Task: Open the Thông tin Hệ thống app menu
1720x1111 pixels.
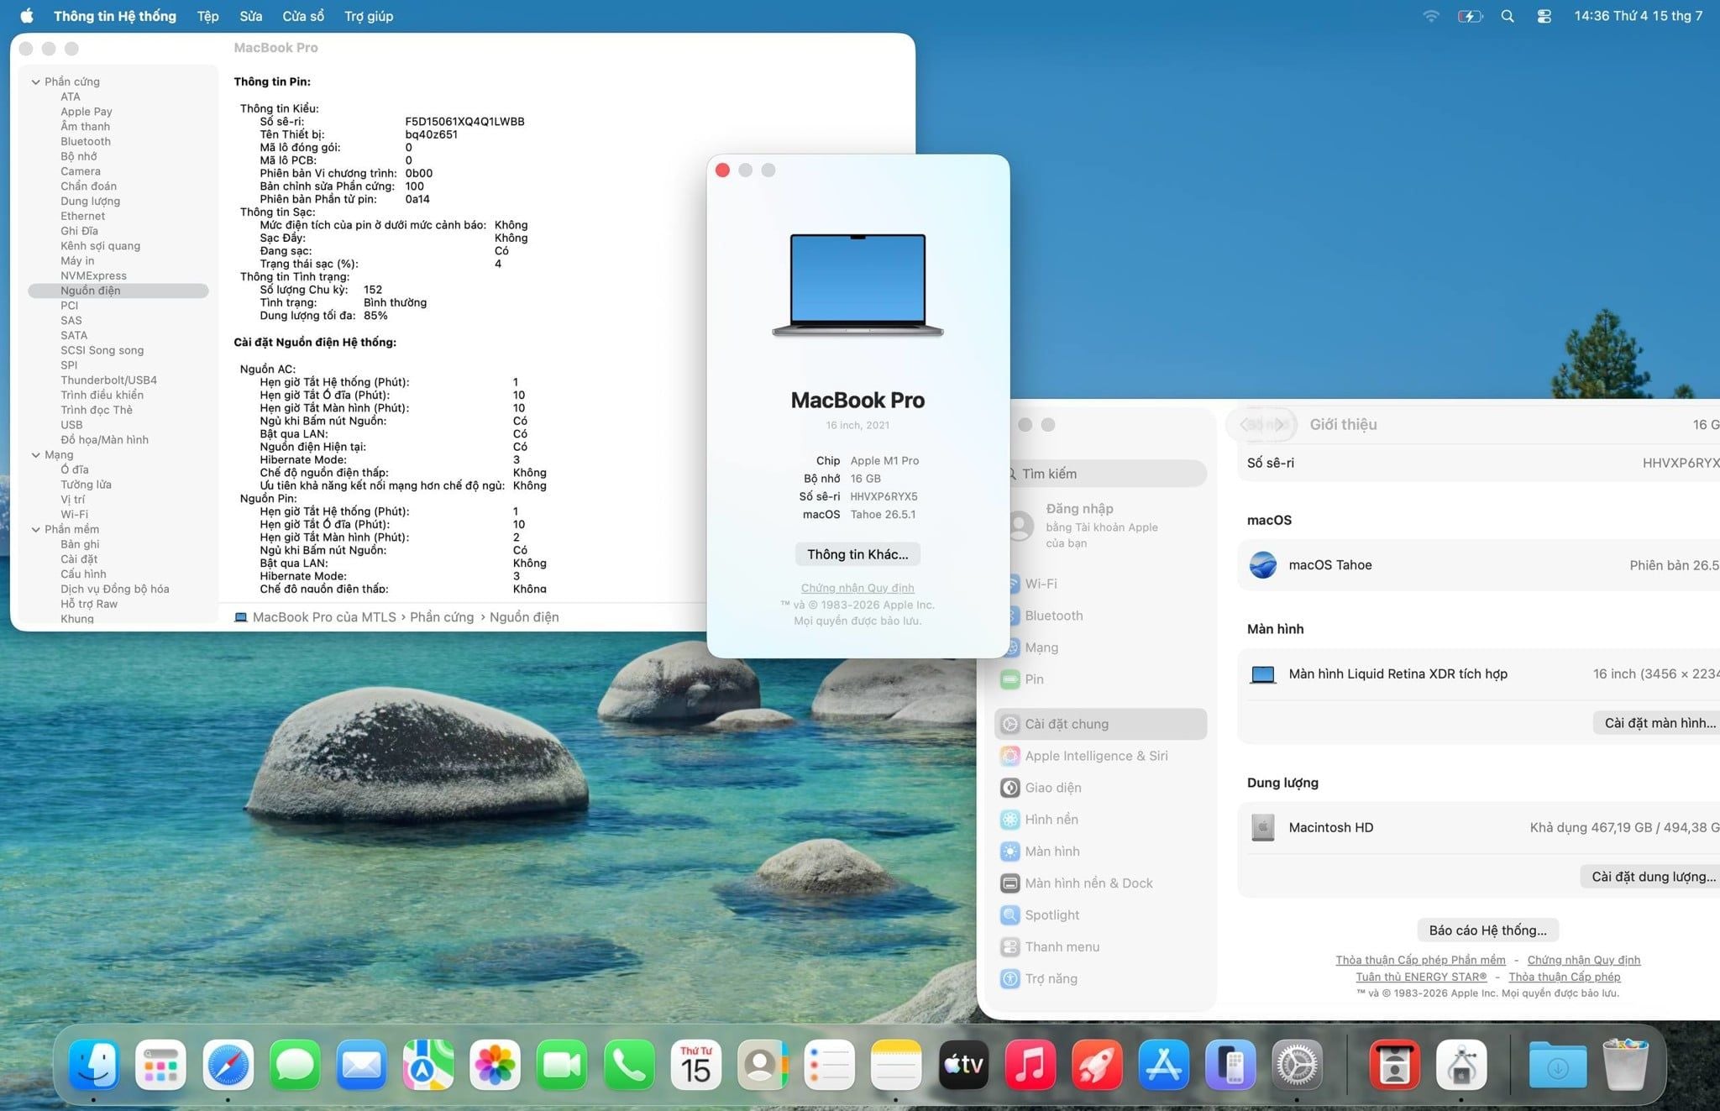Action: pyautogui.click(x=115, y=16)
